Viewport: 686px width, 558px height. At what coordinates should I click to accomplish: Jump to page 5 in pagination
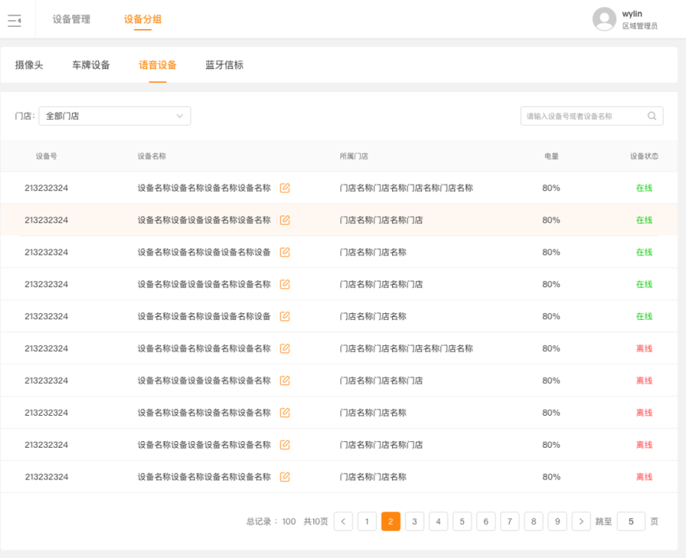click(x=462, y=521)
